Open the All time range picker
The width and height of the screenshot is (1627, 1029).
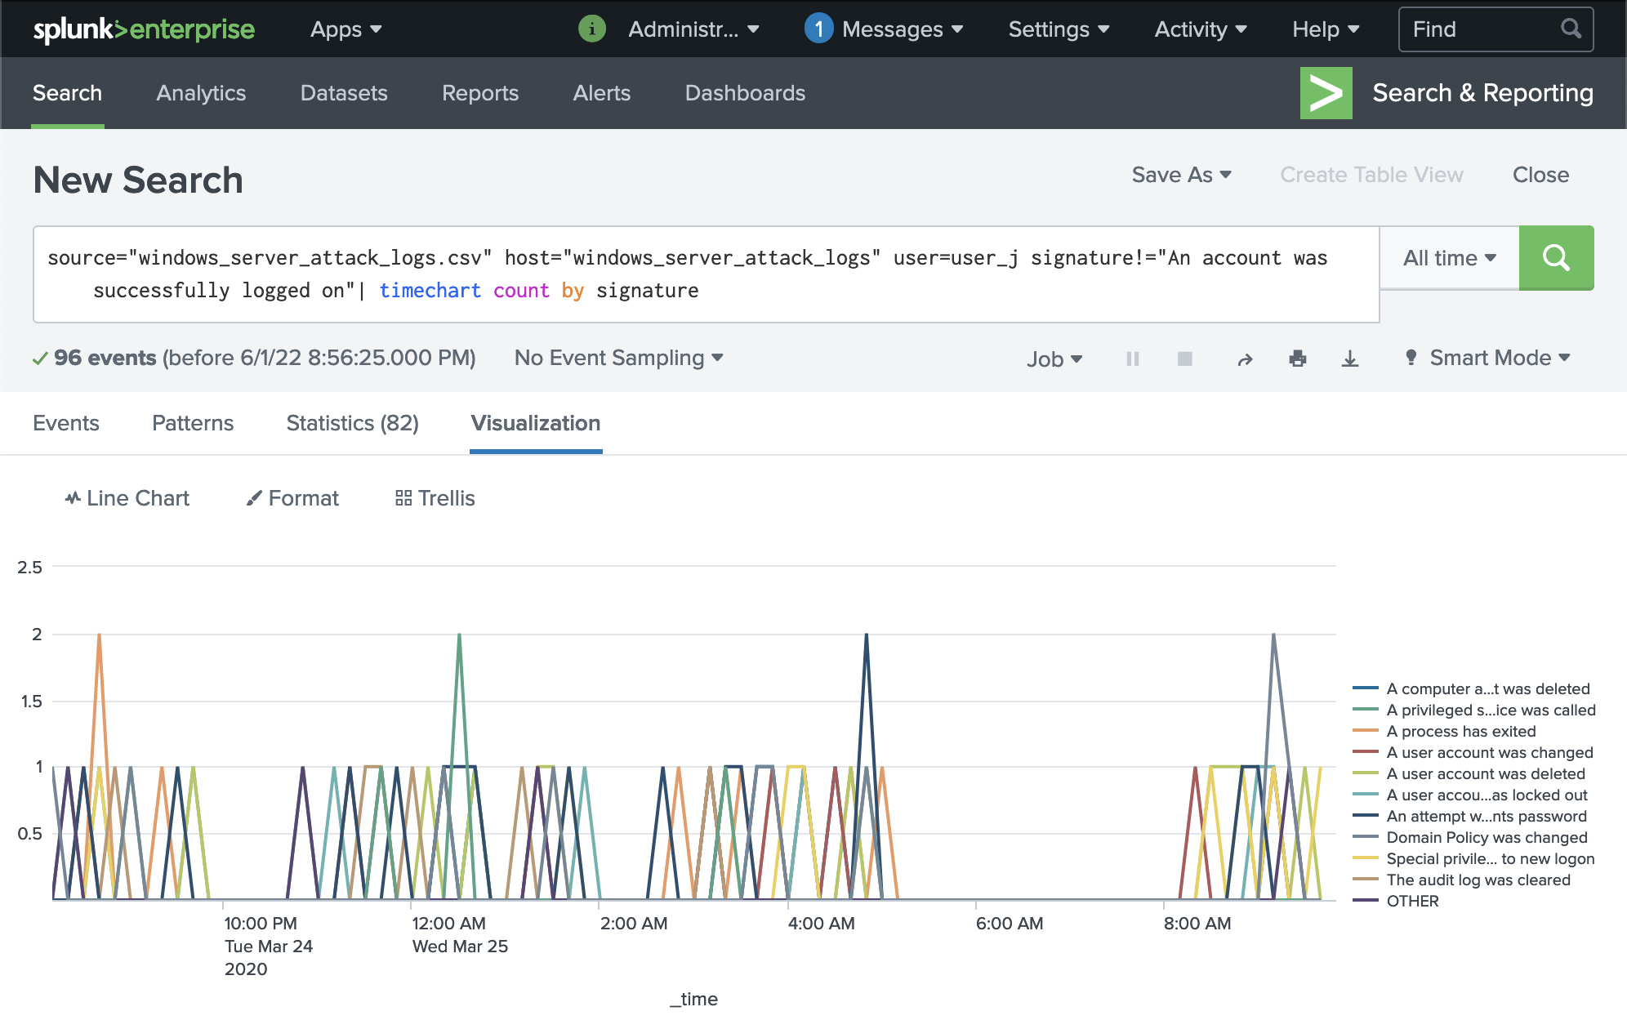click(x=1449, y=258)
